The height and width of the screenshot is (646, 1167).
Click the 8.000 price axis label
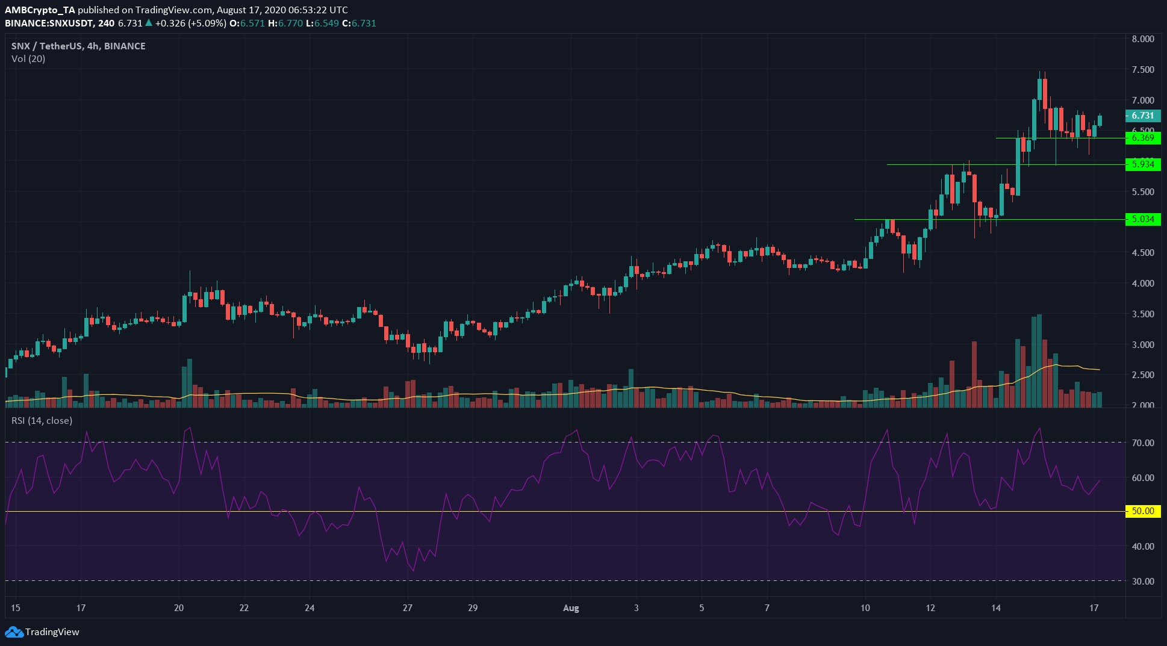pyautogui.click(x=1143, y=39)
